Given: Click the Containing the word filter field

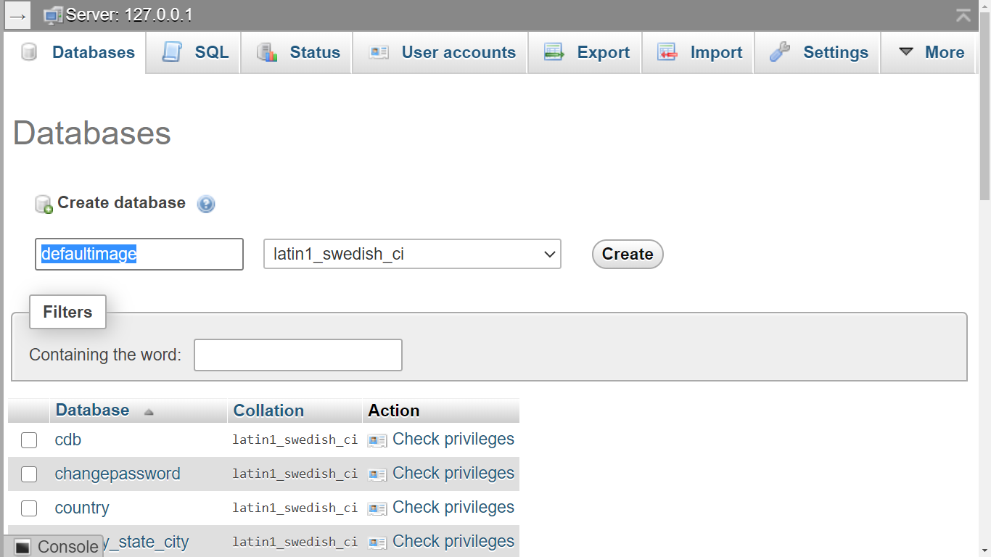Looking at the screenshot, I should pos(297,355).
